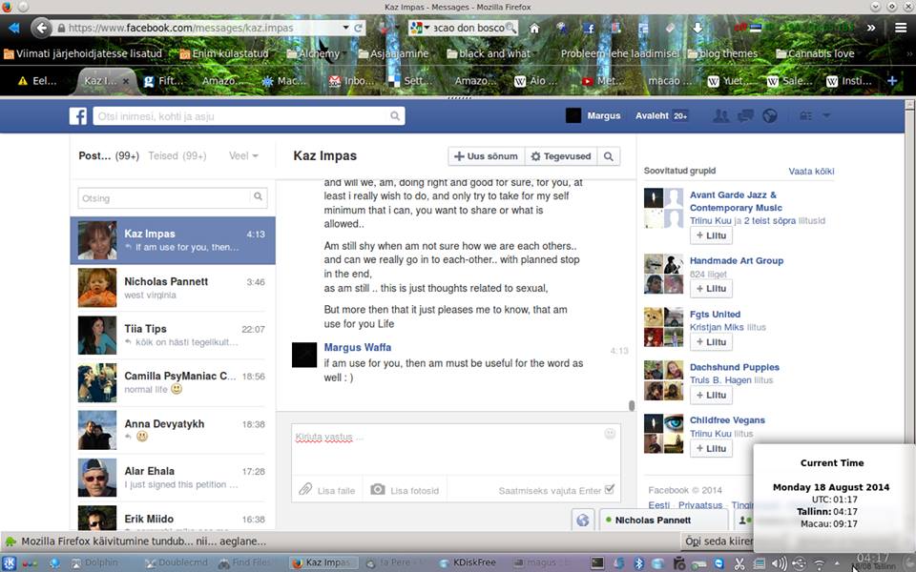Click the volume icon in system tray

pos(779,563)
